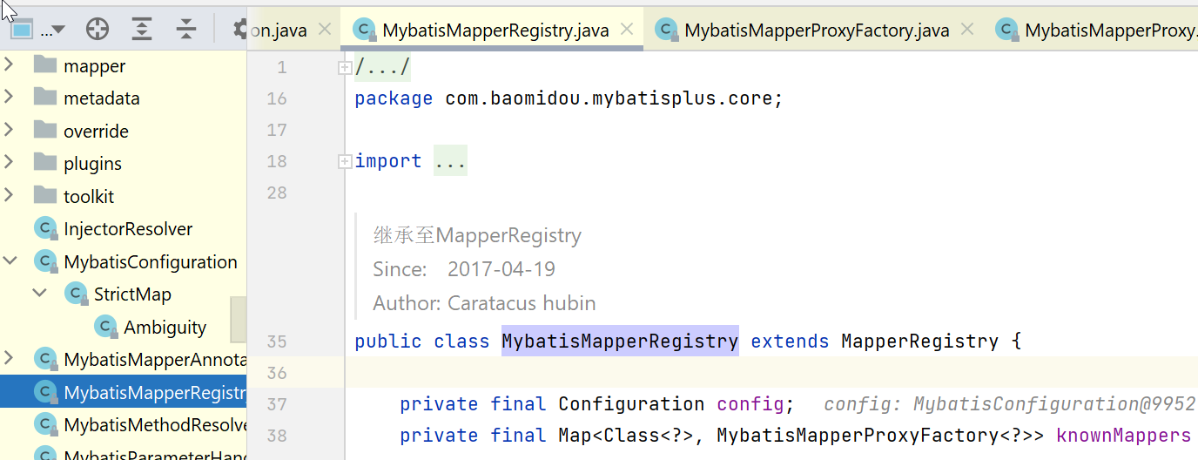Select the override folder icon
The image size is (1198, 460).
pyautogui.click(x=45, y=130)
